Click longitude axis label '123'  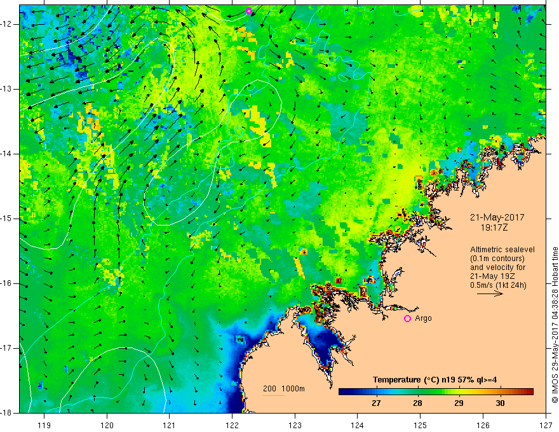(x=295, y=425)
